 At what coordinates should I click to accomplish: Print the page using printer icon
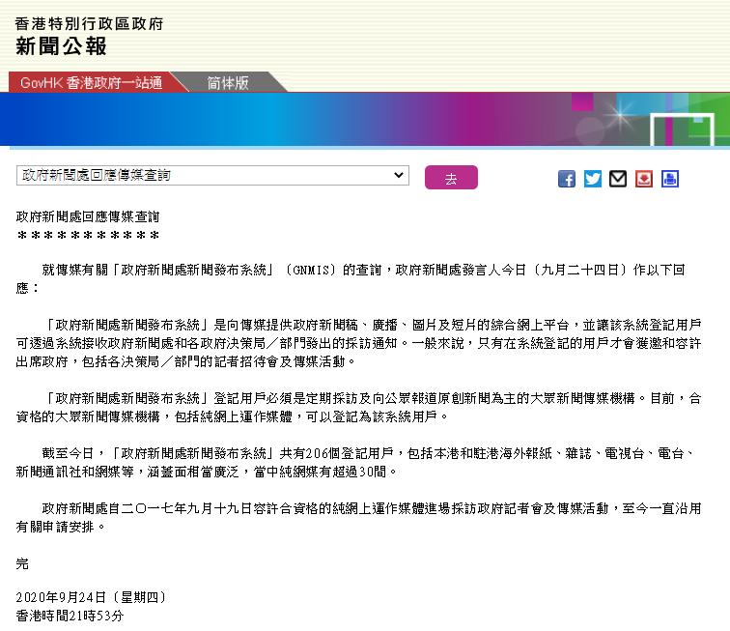670,179
